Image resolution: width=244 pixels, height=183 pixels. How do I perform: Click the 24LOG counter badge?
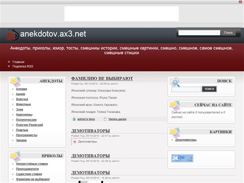[182, 158]
